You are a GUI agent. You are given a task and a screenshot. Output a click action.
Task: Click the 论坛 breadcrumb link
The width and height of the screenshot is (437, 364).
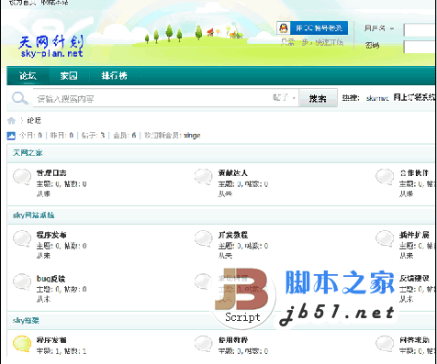(x=34, y=120)
